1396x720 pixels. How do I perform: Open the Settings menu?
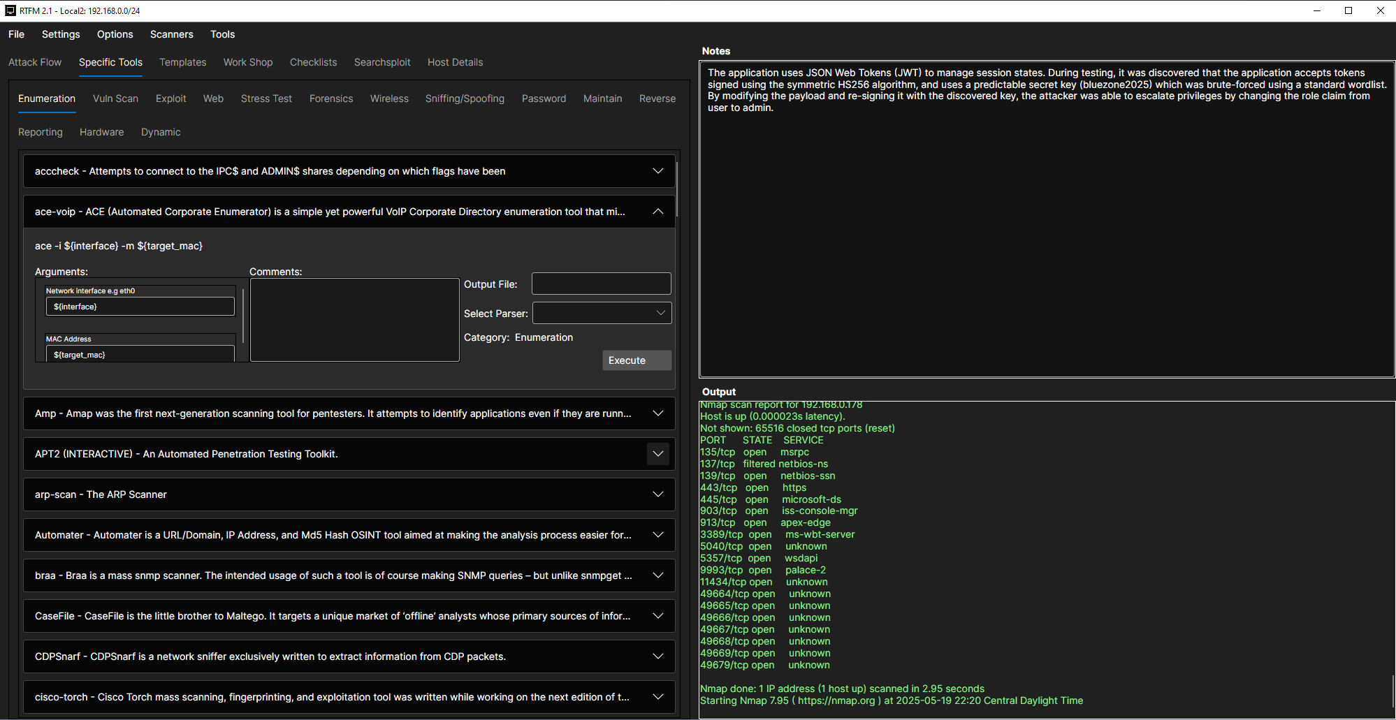[x=61, y=34]
